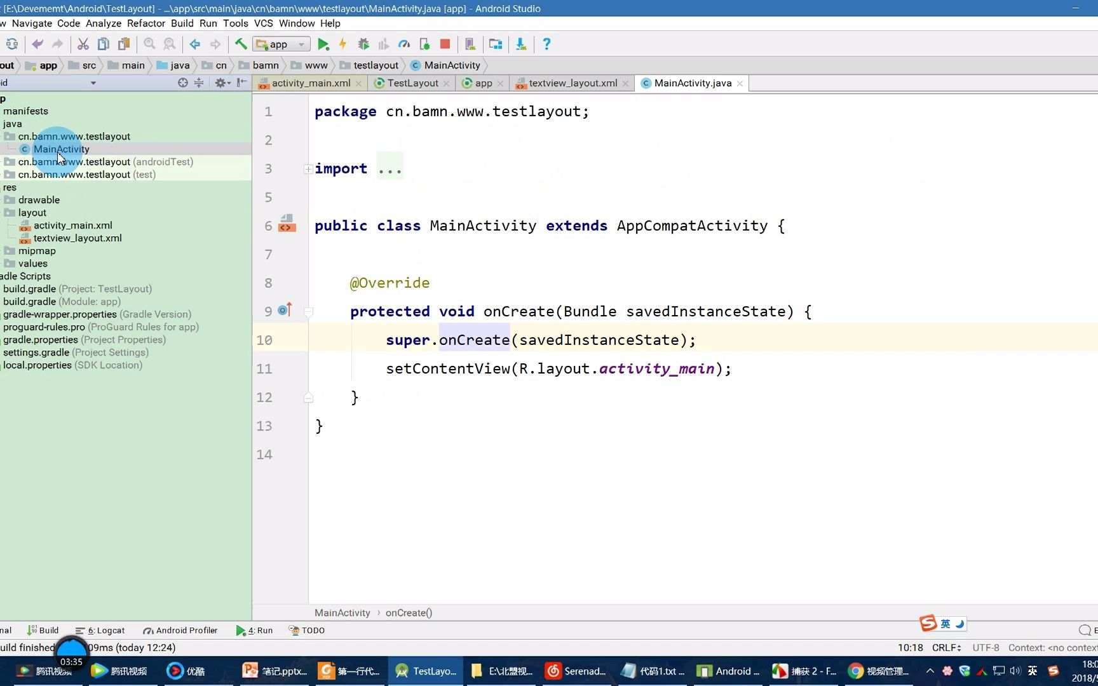Open the AVD Manager icon

click(x=470, y=44)
